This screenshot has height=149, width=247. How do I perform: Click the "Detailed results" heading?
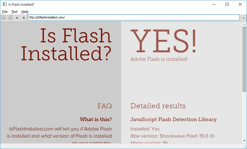[158, 106]
